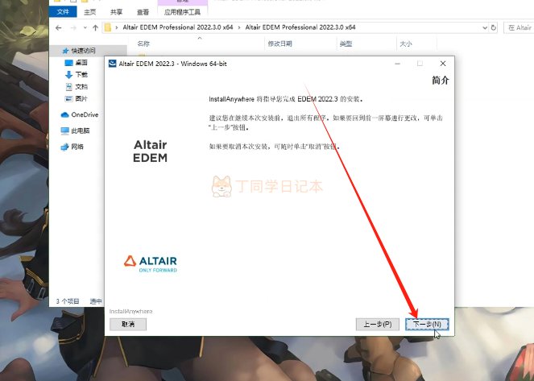Screen dimensions: 534x381
Task: Open the 文件 menu in File Explorer
Action: [x=63, y=12]
